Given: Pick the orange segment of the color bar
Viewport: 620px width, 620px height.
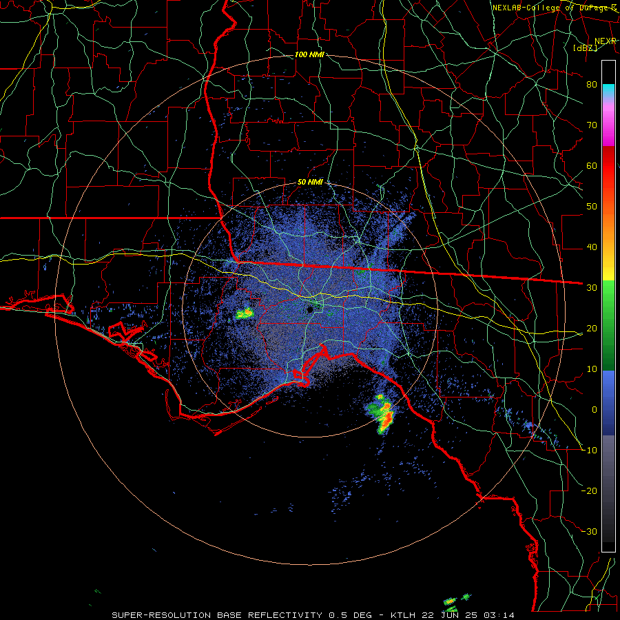Looking at the screenshot, I should 608,227.
